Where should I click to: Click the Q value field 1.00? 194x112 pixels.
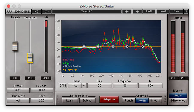coord(151,86)
